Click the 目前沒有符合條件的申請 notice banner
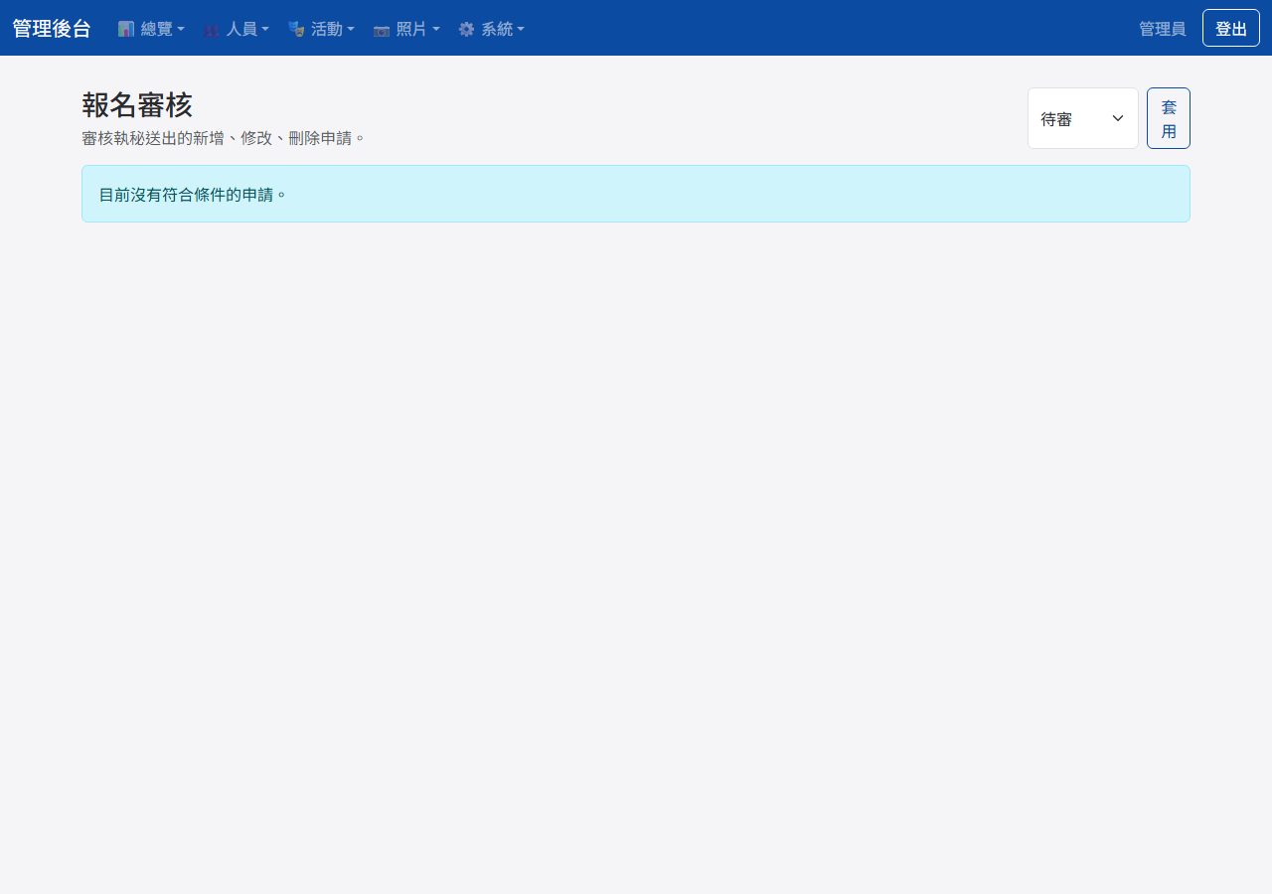The height and width of the screenshot is (894, 1272). pos(635,194)
